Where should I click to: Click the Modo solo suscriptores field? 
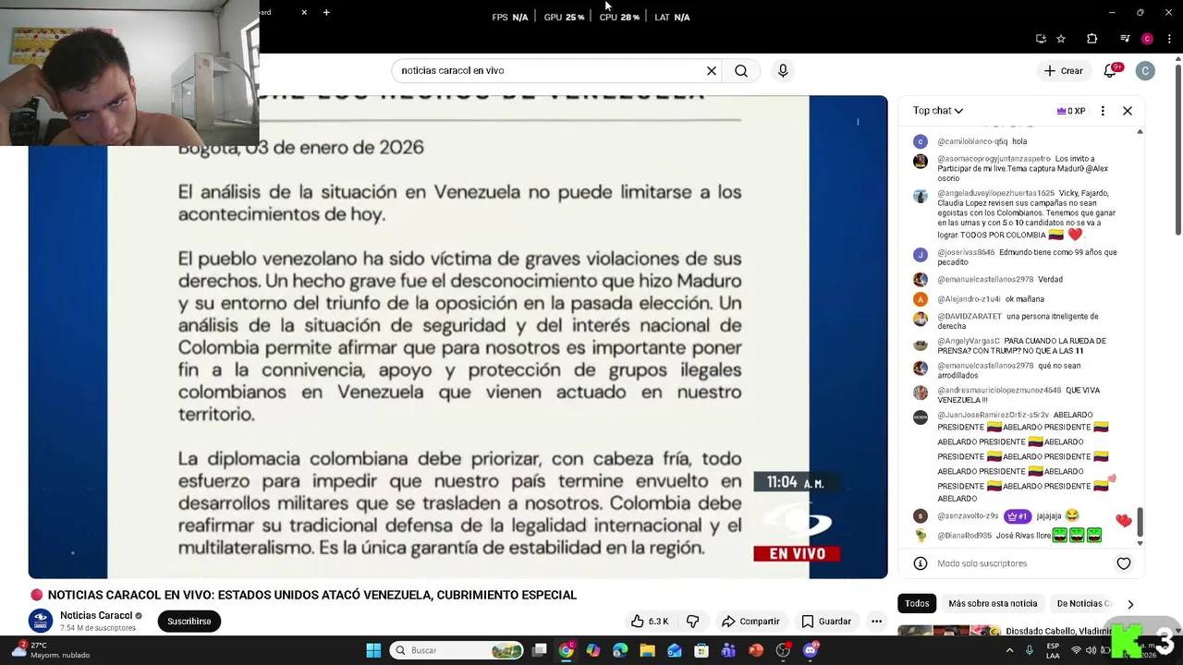(x=982, y=563)
